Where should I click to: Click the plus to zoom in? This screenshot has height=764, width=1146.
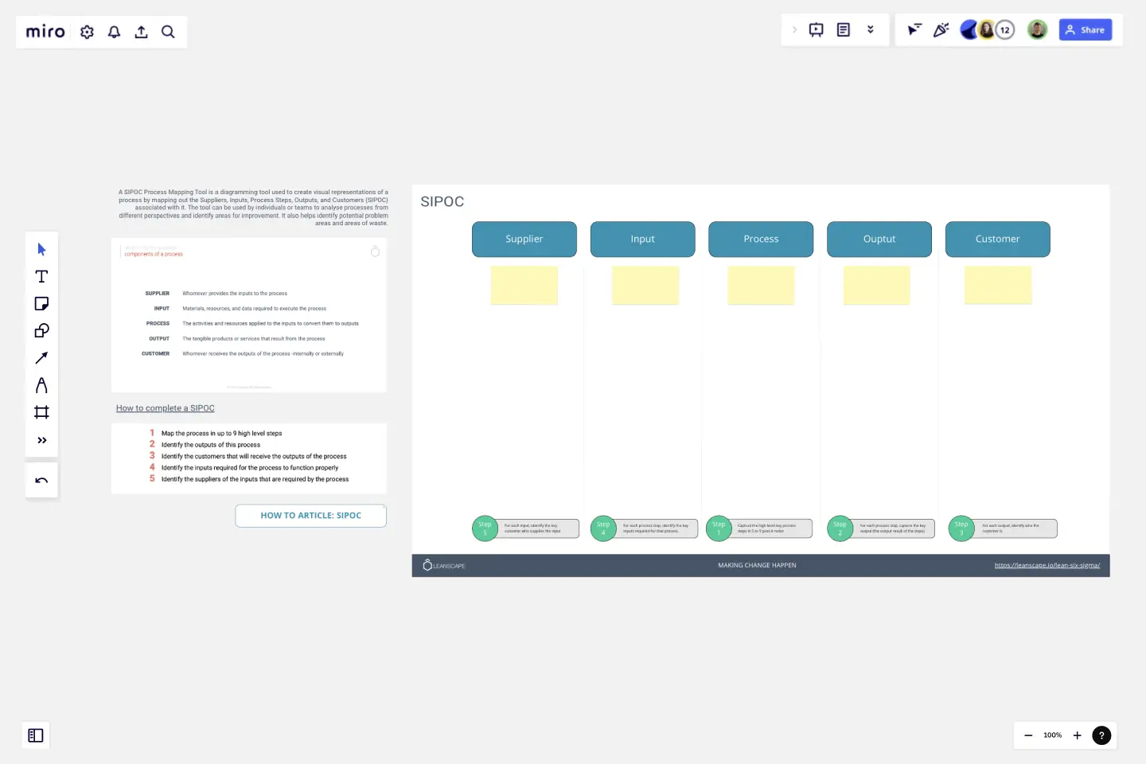[x=1078, y=735]
